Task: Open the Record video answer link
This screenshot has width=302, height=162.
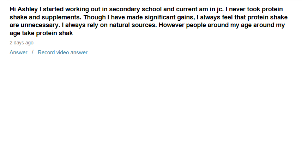Action: (62, 52)
